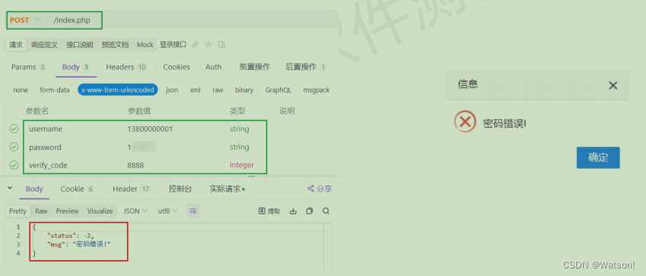The width and height of the screenshot is (646, 276).
Task: Click the panel divider ellipsis handle
Action: (x=251, y=176)
